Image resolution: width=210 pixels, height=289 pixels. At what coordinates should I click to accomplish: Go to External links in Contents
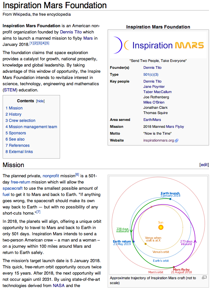(19, 152)
